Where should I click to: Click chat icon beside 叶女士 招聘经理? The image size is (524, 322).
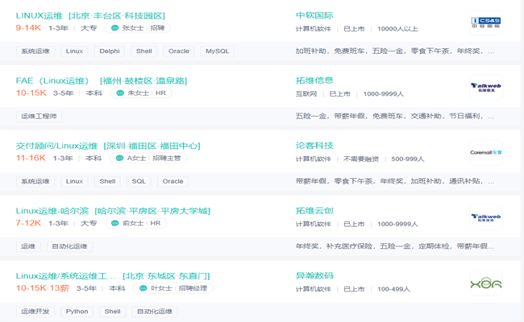point(143,288)
